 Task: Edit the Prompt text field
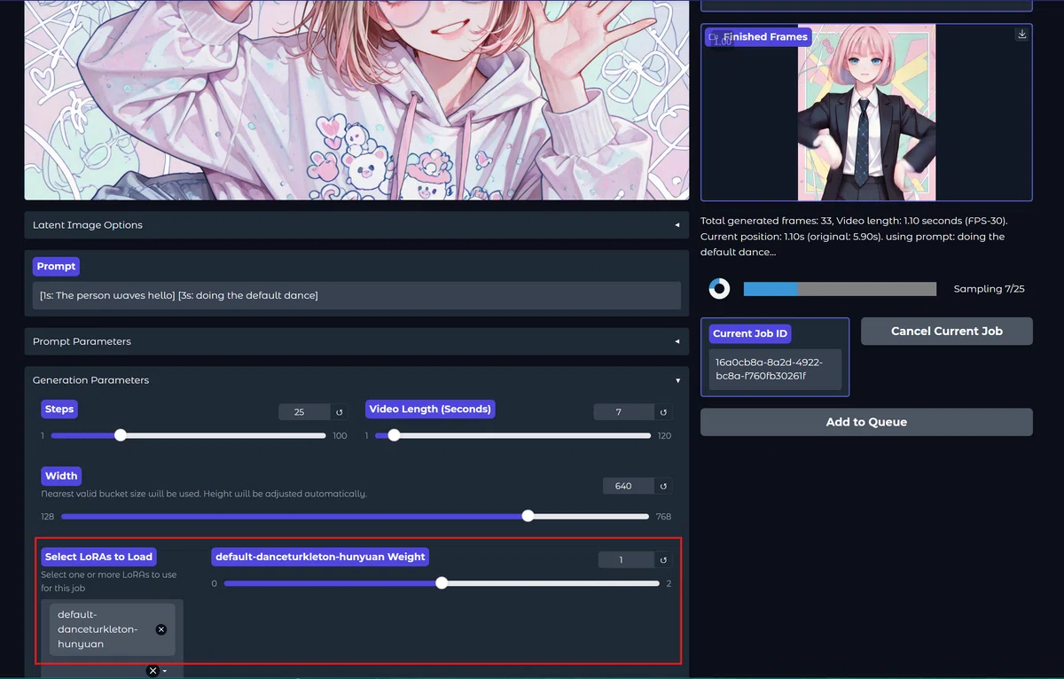click(x=356, y=295)
